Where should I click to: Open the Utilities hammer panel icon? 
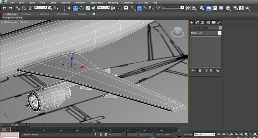(219, 22)
